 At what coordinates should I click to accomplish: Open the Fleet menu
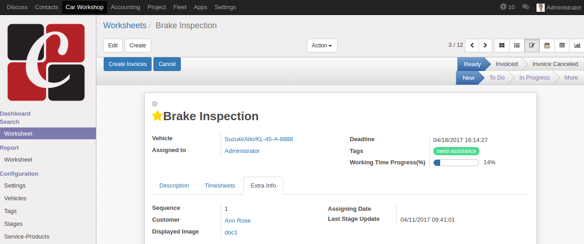tap(180, 7)
